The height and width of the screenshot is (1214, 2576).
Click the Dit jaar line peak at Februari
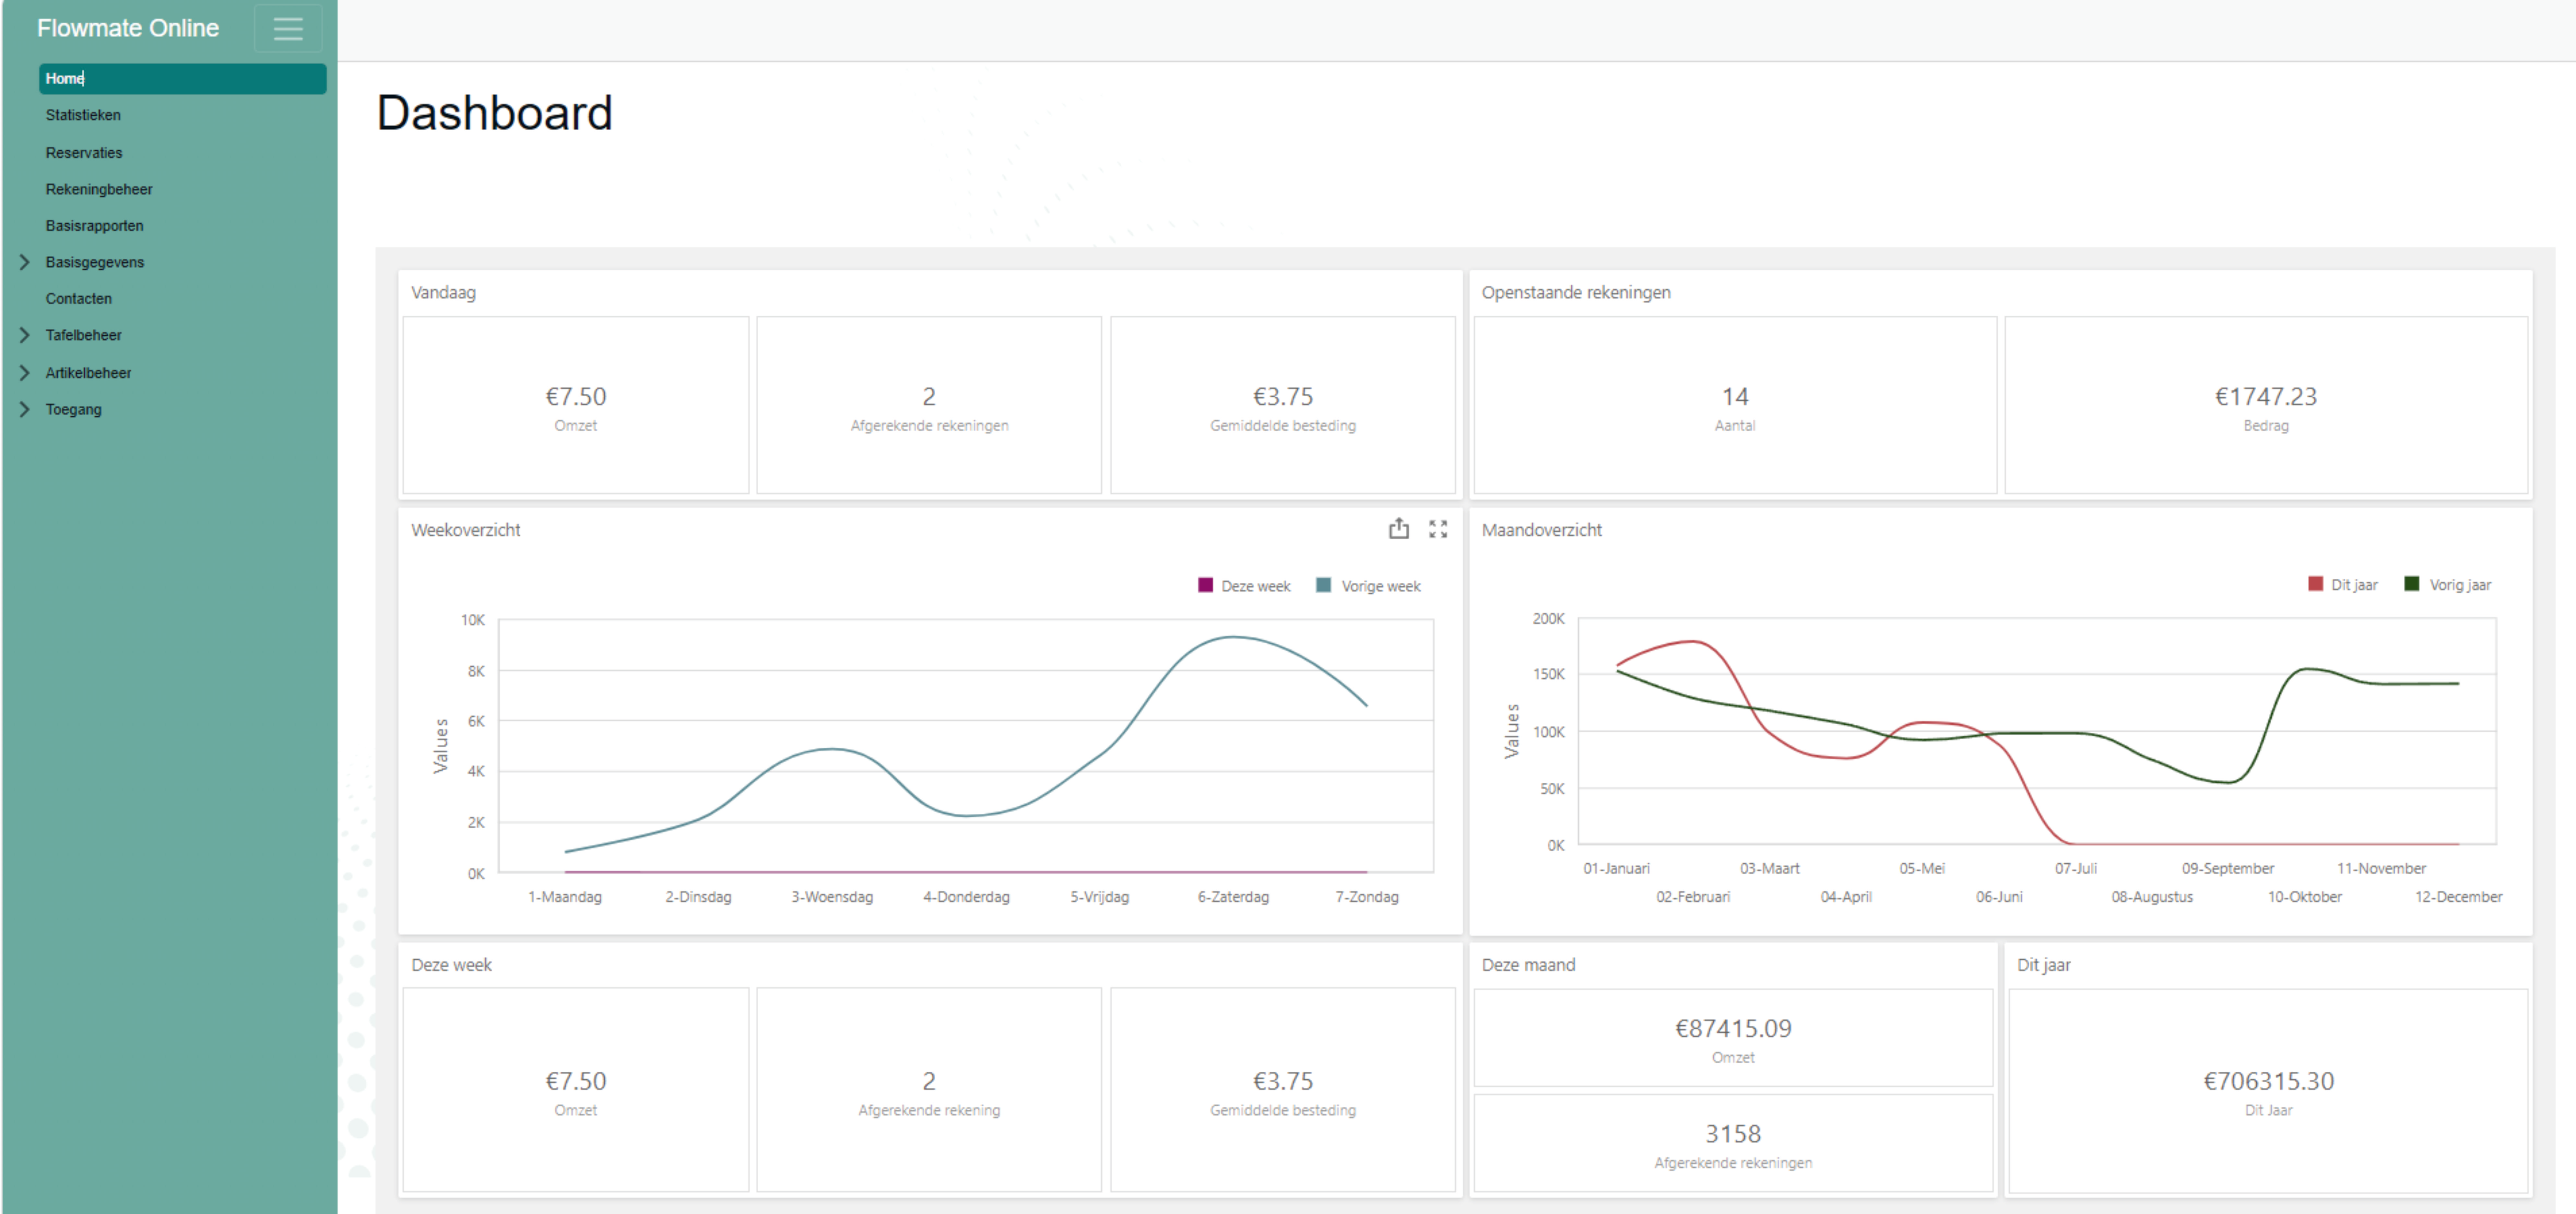tap(1693, 641)
